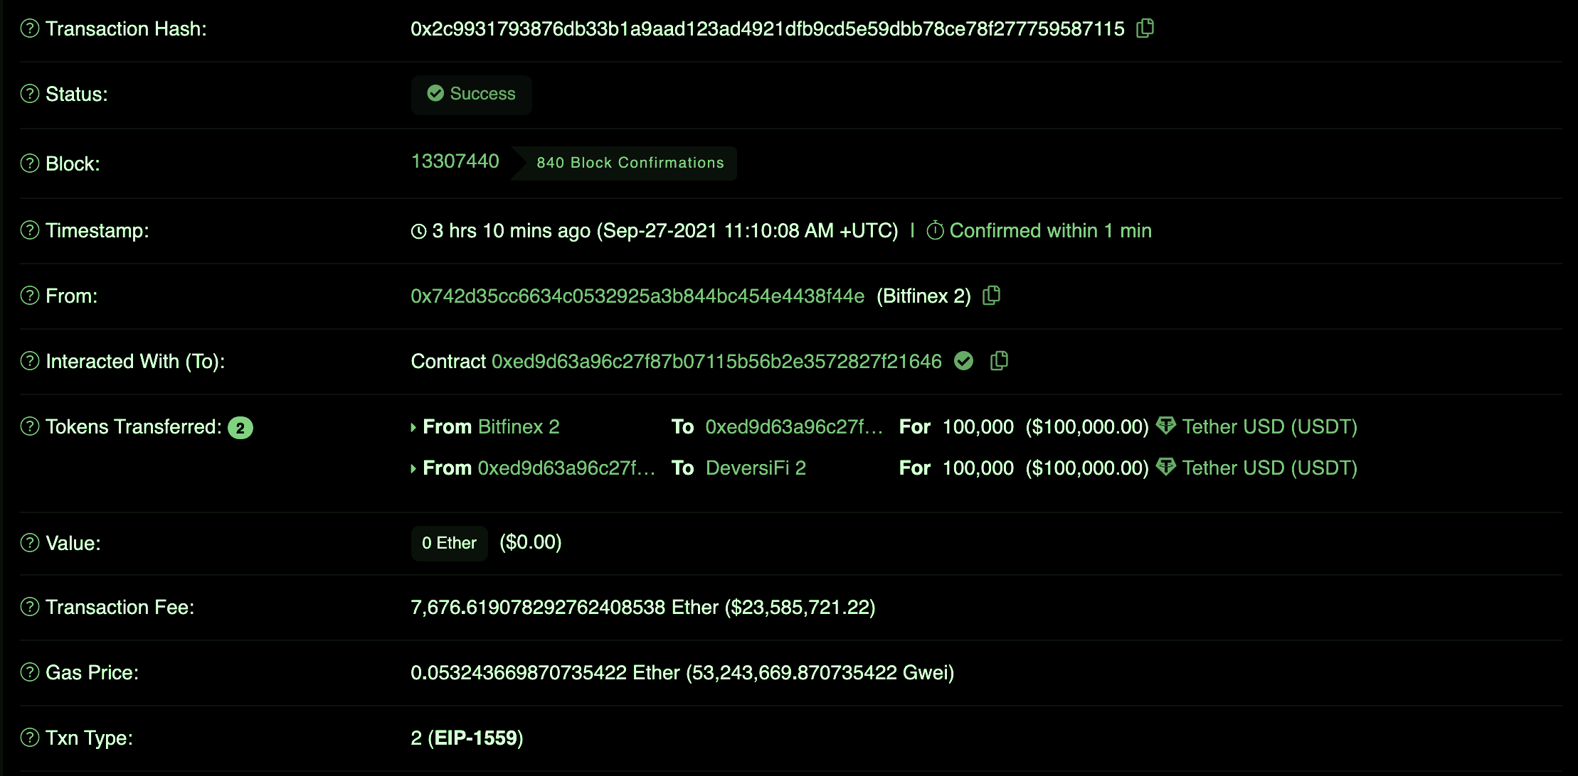The width and height of the screenshot is (1578, 776).
Task: Click the DeversiFi 2 destination address
Action: 756,468
